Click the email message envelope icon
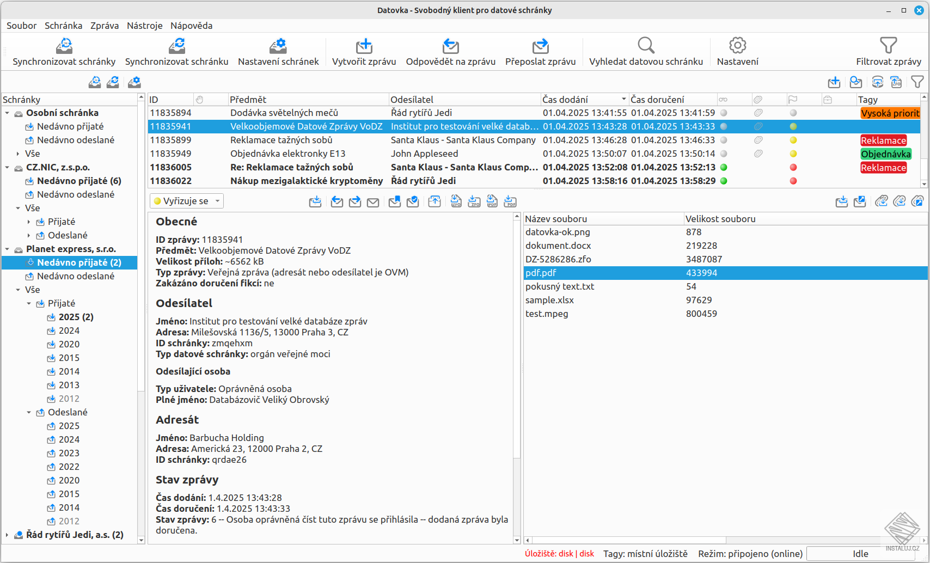Screen dimensions: 930x563 [x=373, y=202]
